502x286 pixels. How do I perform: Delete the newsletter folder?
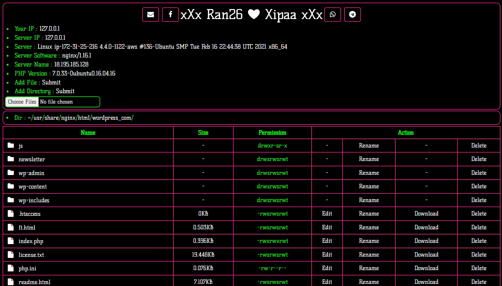479,159
